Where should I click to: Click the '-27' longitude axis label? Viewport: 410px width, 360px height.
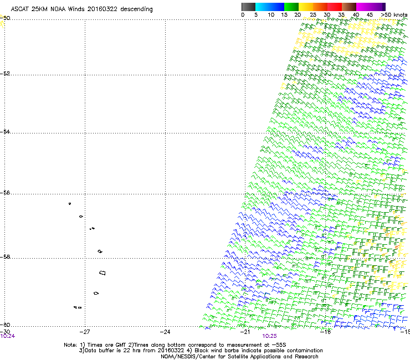click(x=84, y=332)
